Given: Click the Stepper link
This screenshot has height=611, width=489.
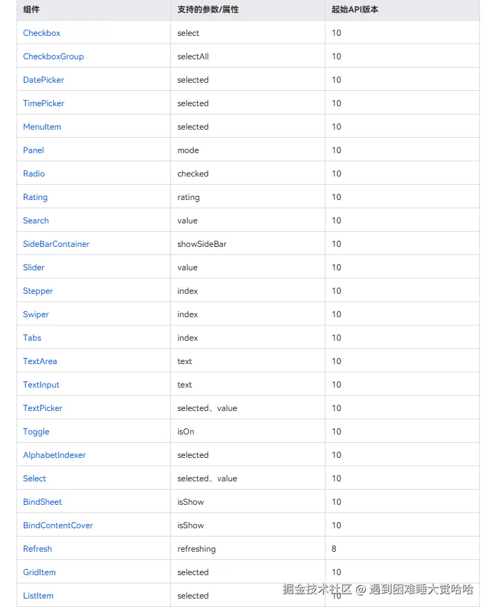Looking at the screenshot, I should [x=38, y=291].
